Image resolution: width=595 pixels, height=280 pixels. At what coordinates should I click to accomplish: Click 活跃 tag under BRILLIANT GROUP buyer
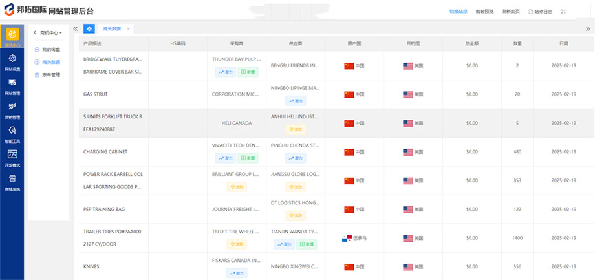[x=237, y=187]
